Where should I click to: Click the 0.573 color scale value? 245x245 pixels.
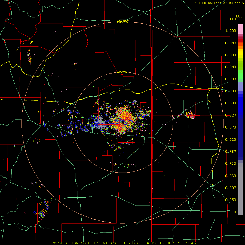[231, 127]
